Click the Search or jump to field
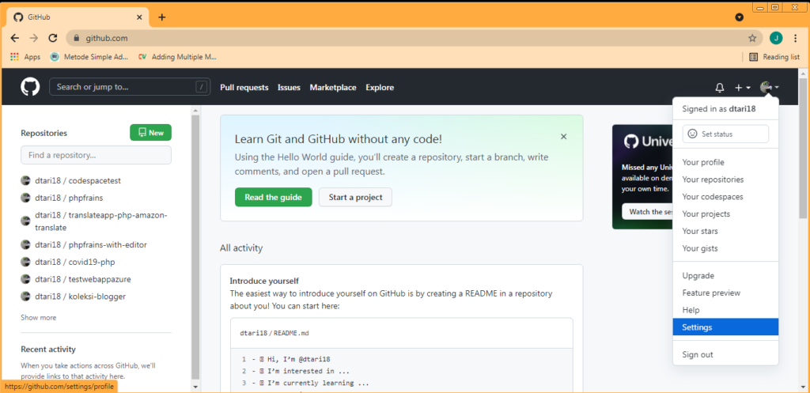The height and width of the screenshot is (393, 810). [x=130, y=87]
